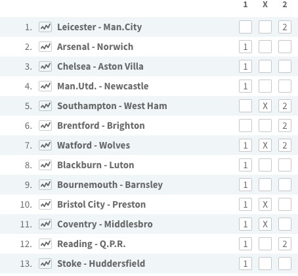Uncheck the X pick for Watford - Wolves

[x=265, y=145]
